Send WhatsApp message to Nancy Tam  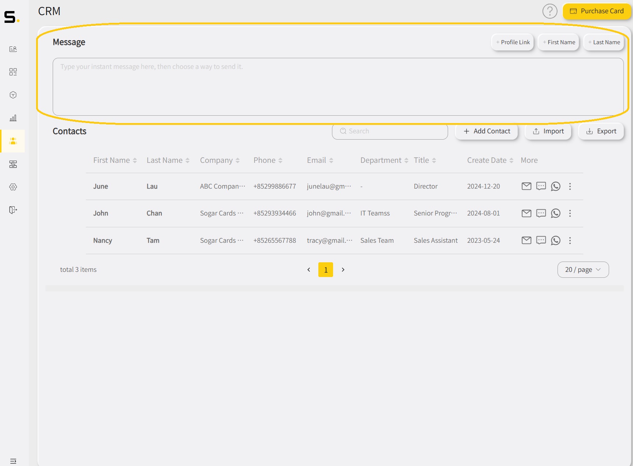[556, 240]
